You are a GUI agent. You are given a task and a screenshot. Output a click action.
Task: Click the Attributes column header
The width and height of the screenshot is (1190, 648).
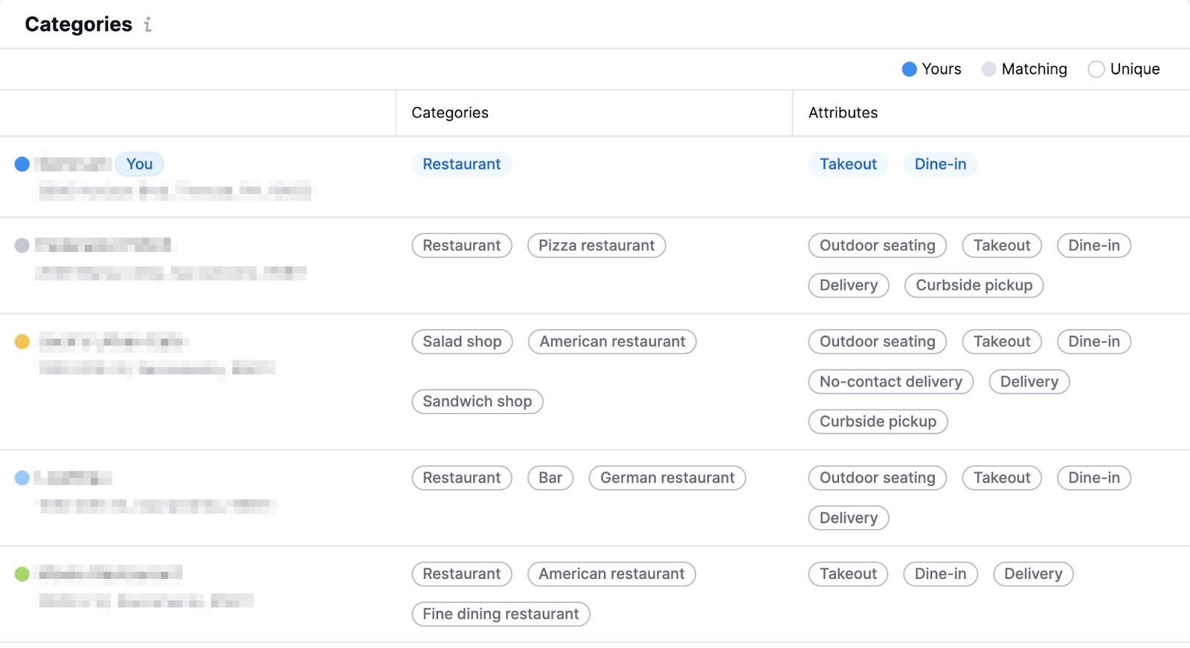[843, 113]
